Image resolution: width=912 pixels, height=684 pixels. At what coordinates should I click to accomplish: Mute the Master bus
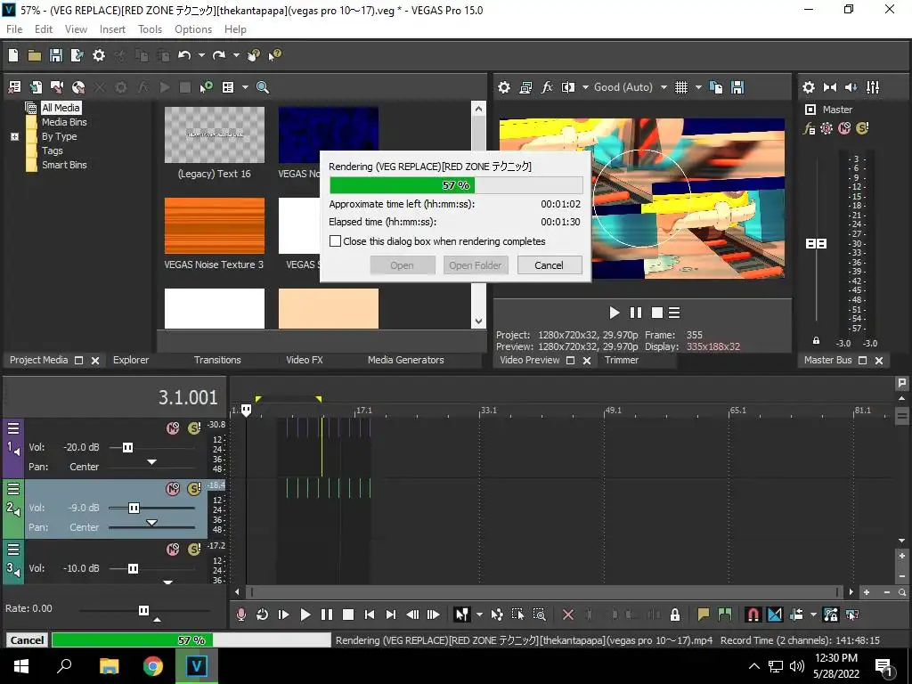[x=844, y=128]
